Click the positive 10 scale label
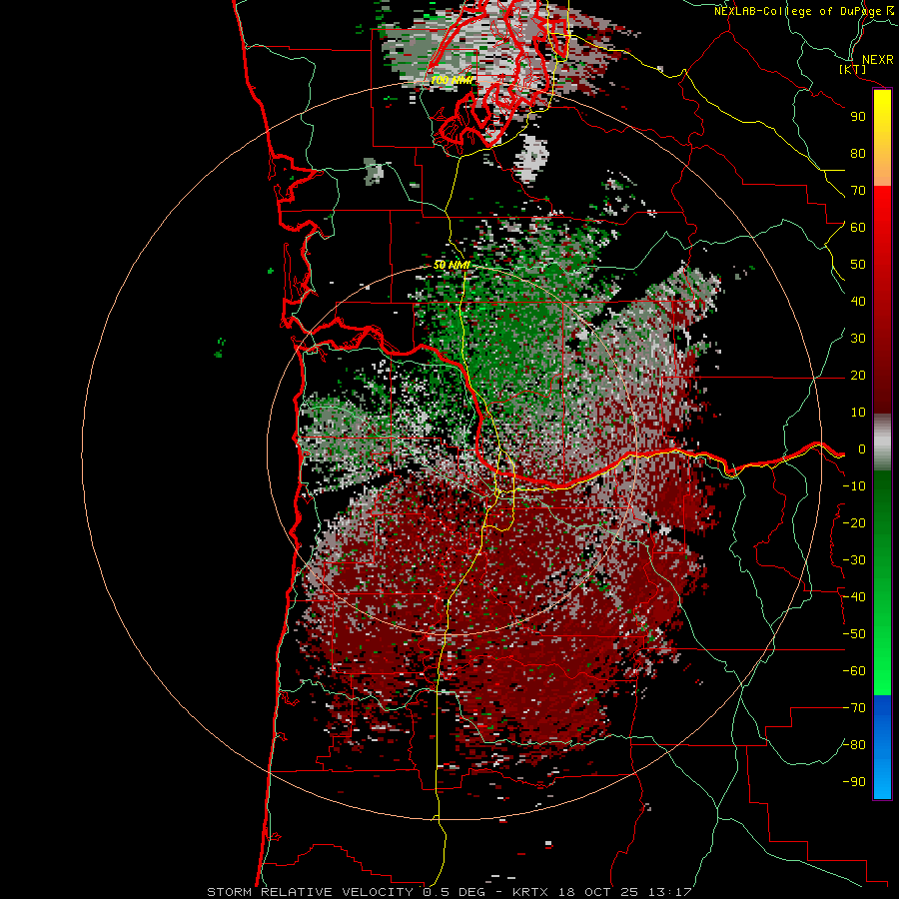899x899 pixels. click(858, 413)
